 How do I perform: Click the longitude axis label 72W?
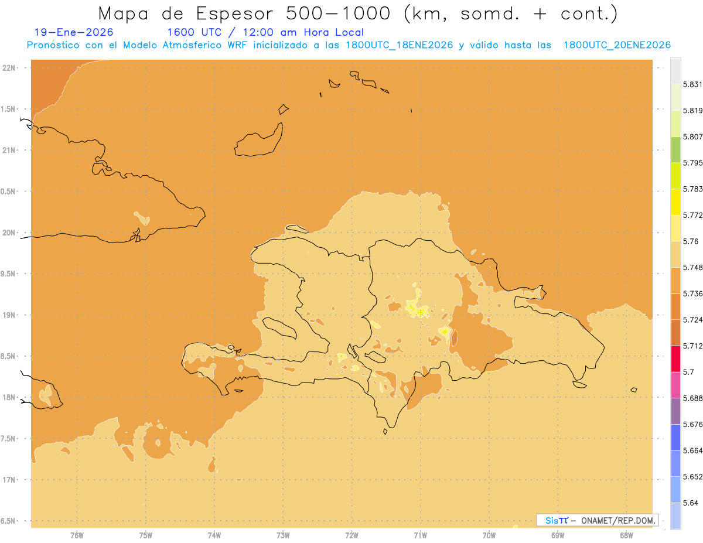[351, 535]
